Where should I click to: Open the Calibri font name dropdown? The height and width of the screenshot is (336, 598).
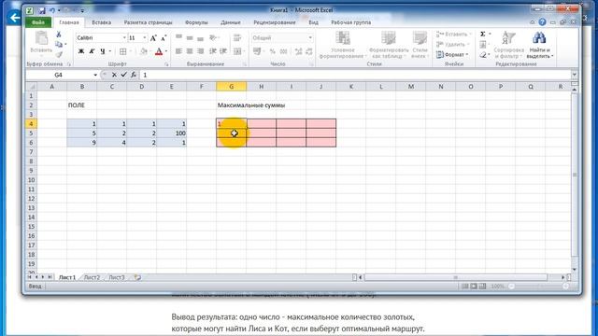(124, 38)
